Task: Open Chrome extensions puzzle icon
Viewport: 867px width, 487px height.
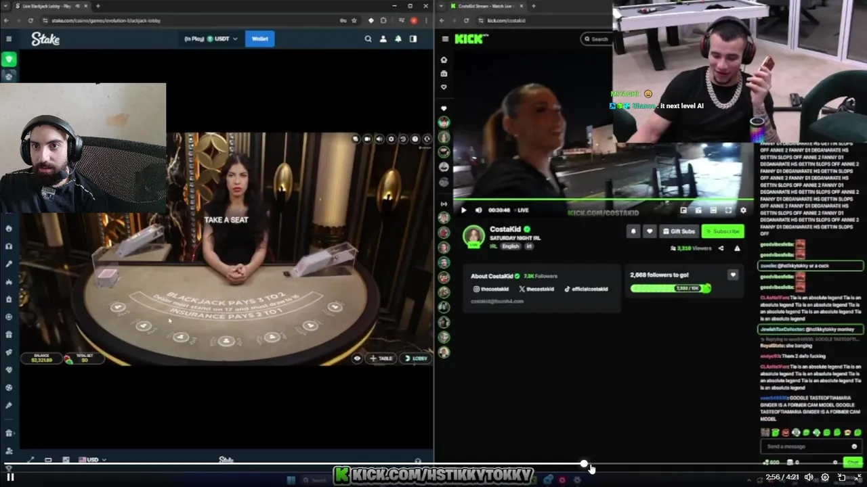Action: coord(383,20)
